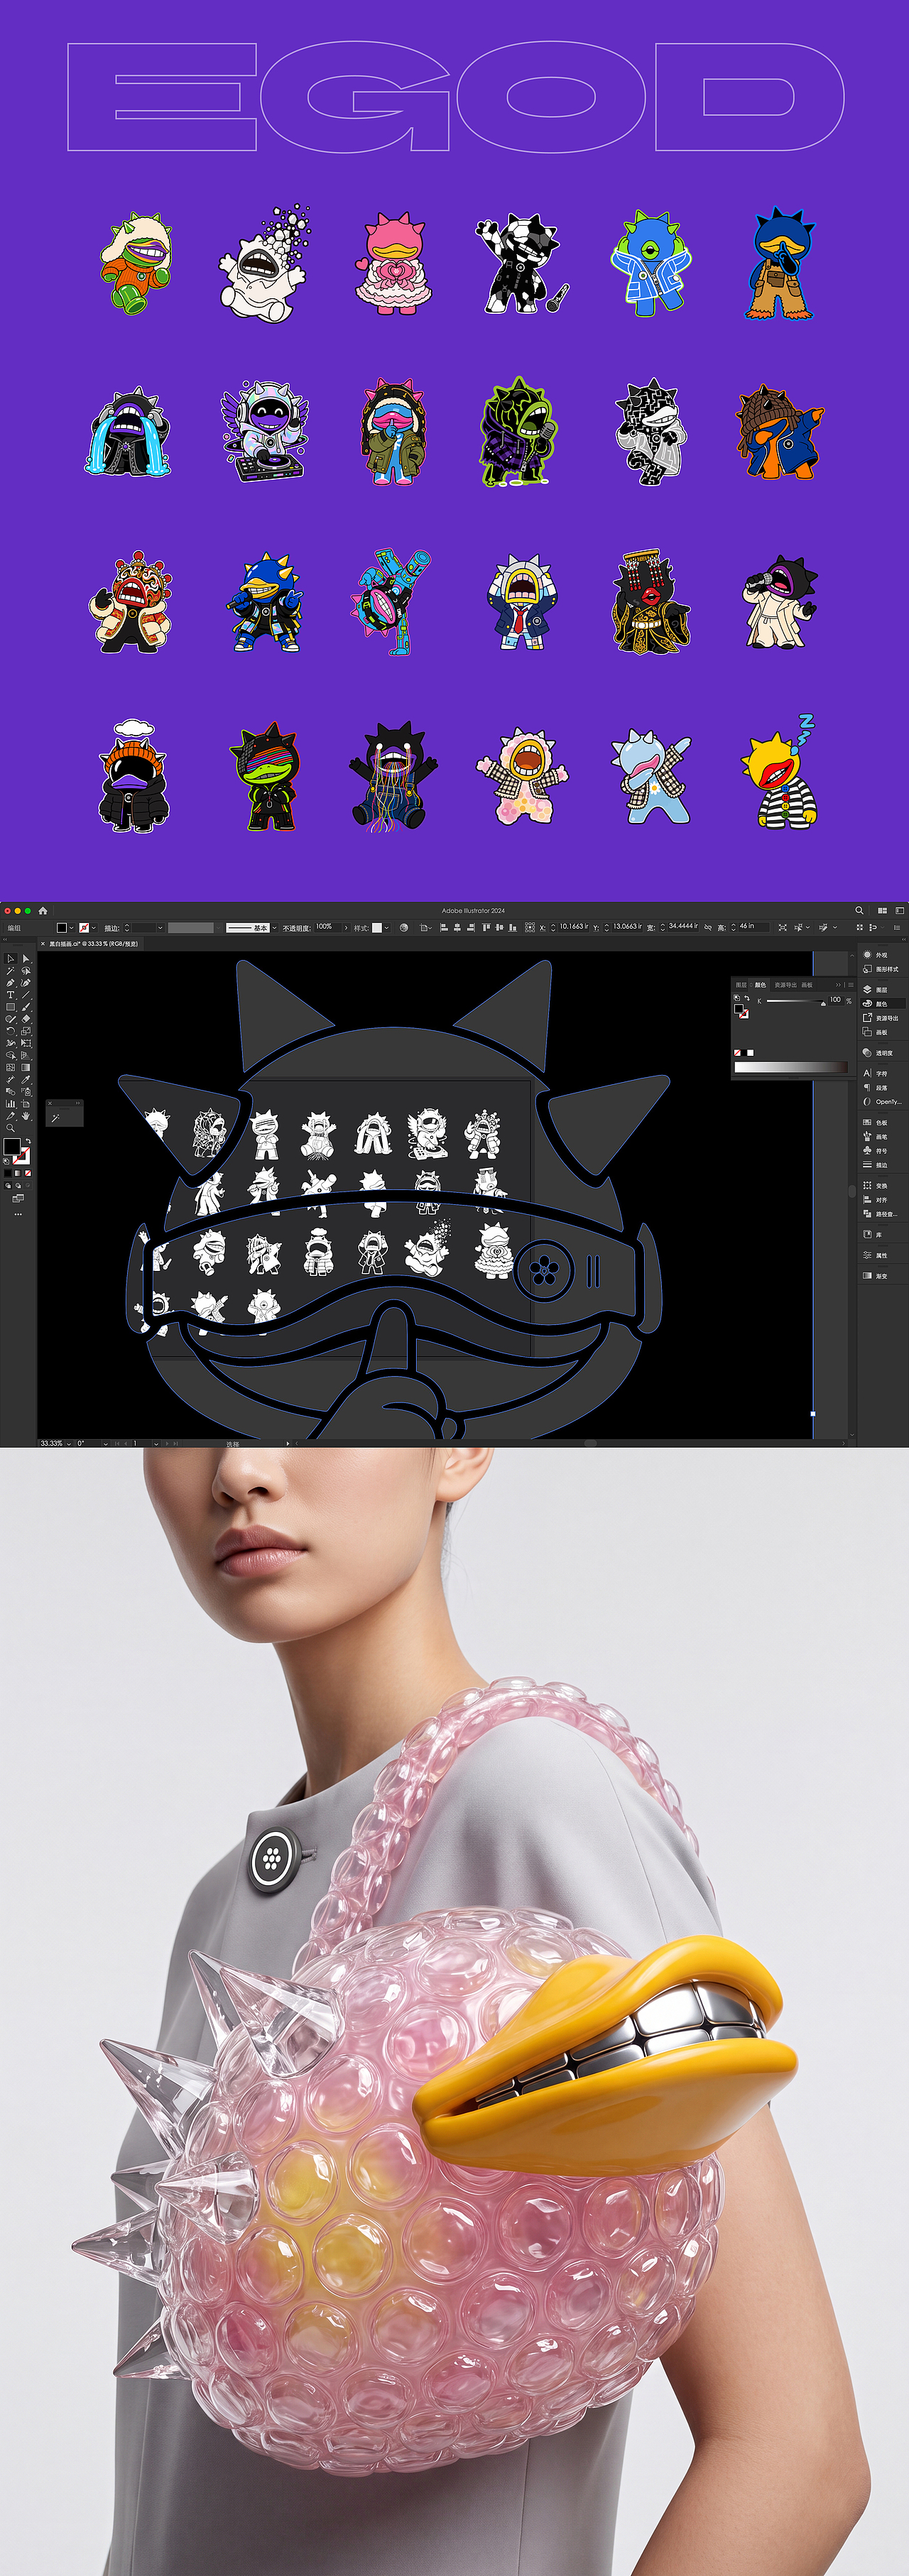Switch to the 图层 tab in floating panel
The height and width of the screenshot is (2576, 909).
[x=742, y=985]
